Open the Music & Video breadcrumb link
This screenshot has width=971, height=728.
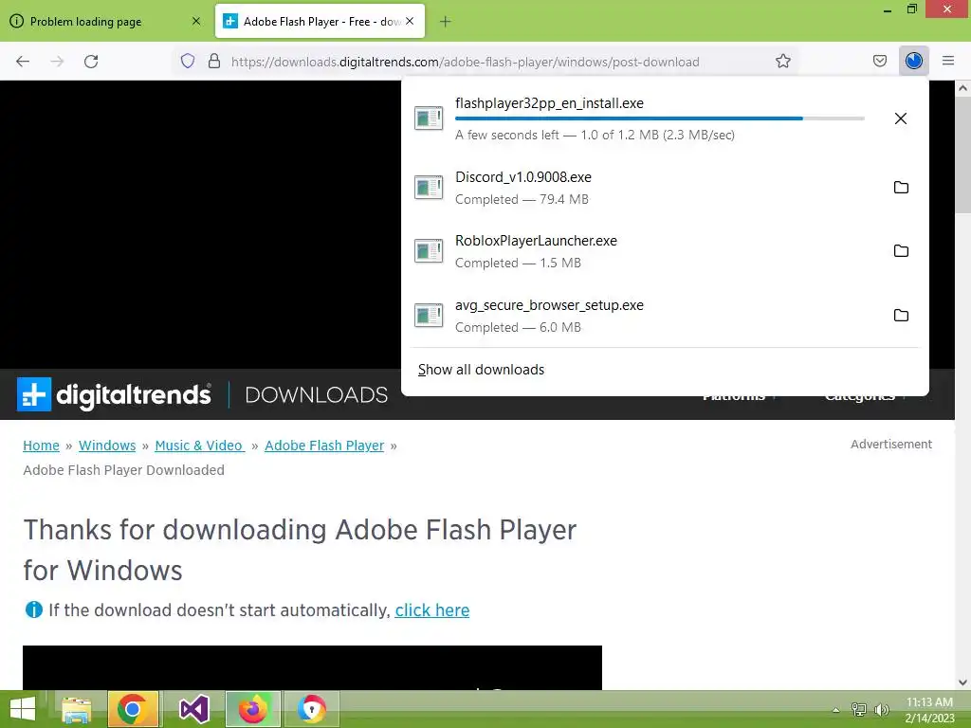point(199,446)
